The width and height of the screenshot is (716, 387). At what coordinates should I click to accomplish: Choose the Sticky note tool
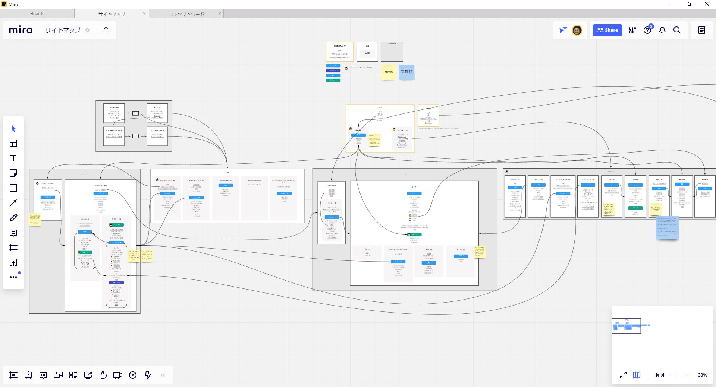point(13,173)
